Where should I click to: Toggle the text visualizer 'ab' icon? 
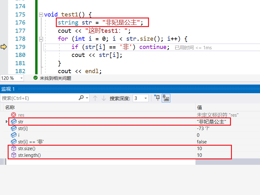coord(166,98)
